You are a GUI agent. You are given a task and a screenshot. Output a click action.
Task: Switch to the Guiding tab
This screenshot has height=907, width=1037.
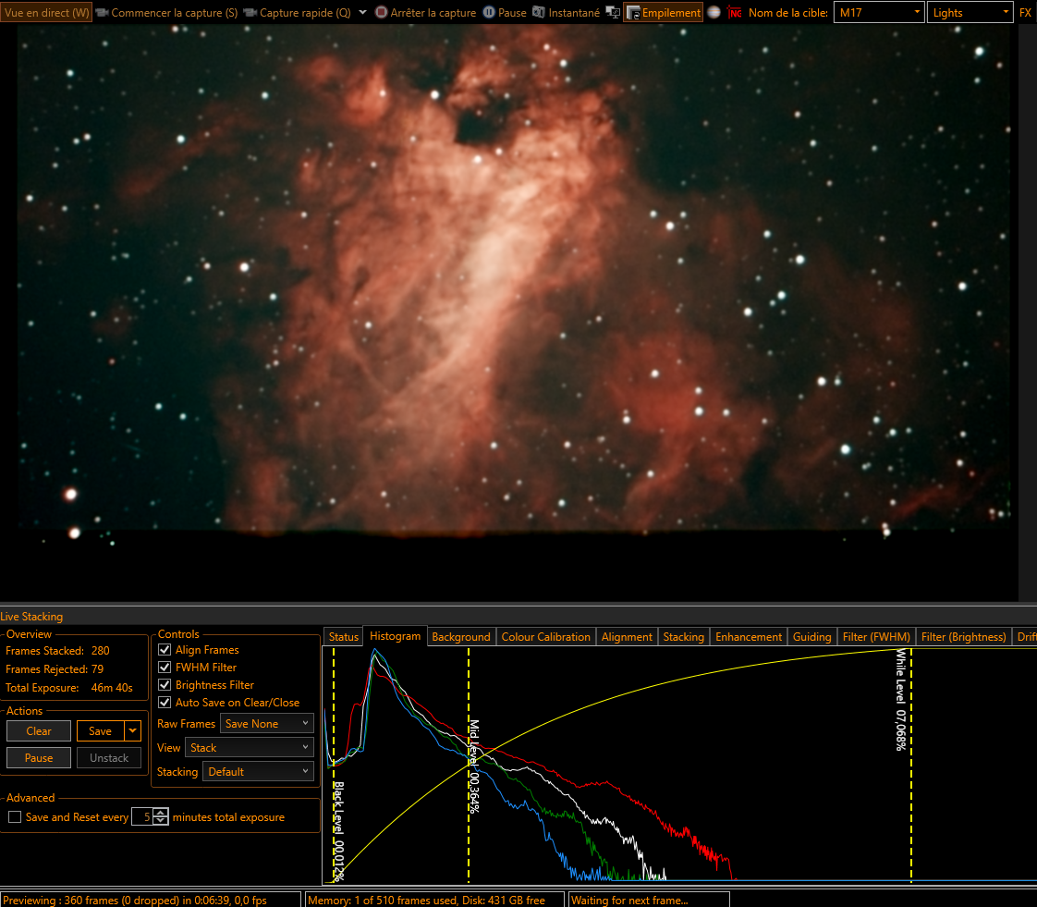tap(811, 636)
